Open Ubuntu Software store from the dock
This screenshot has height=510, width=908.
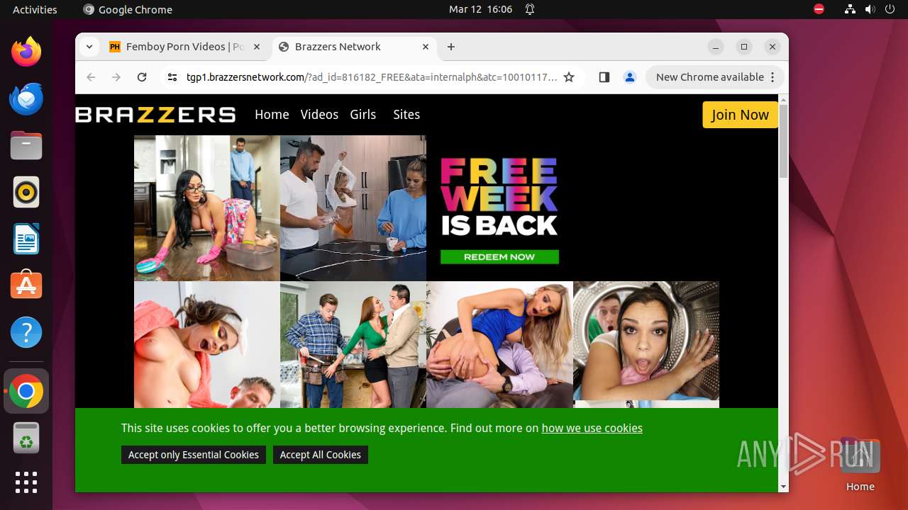point(26,285)
